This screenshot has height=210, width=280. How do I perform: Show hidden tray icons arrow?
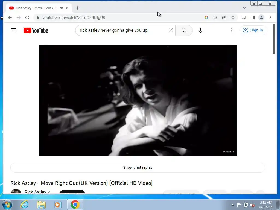tap(232, 205)
